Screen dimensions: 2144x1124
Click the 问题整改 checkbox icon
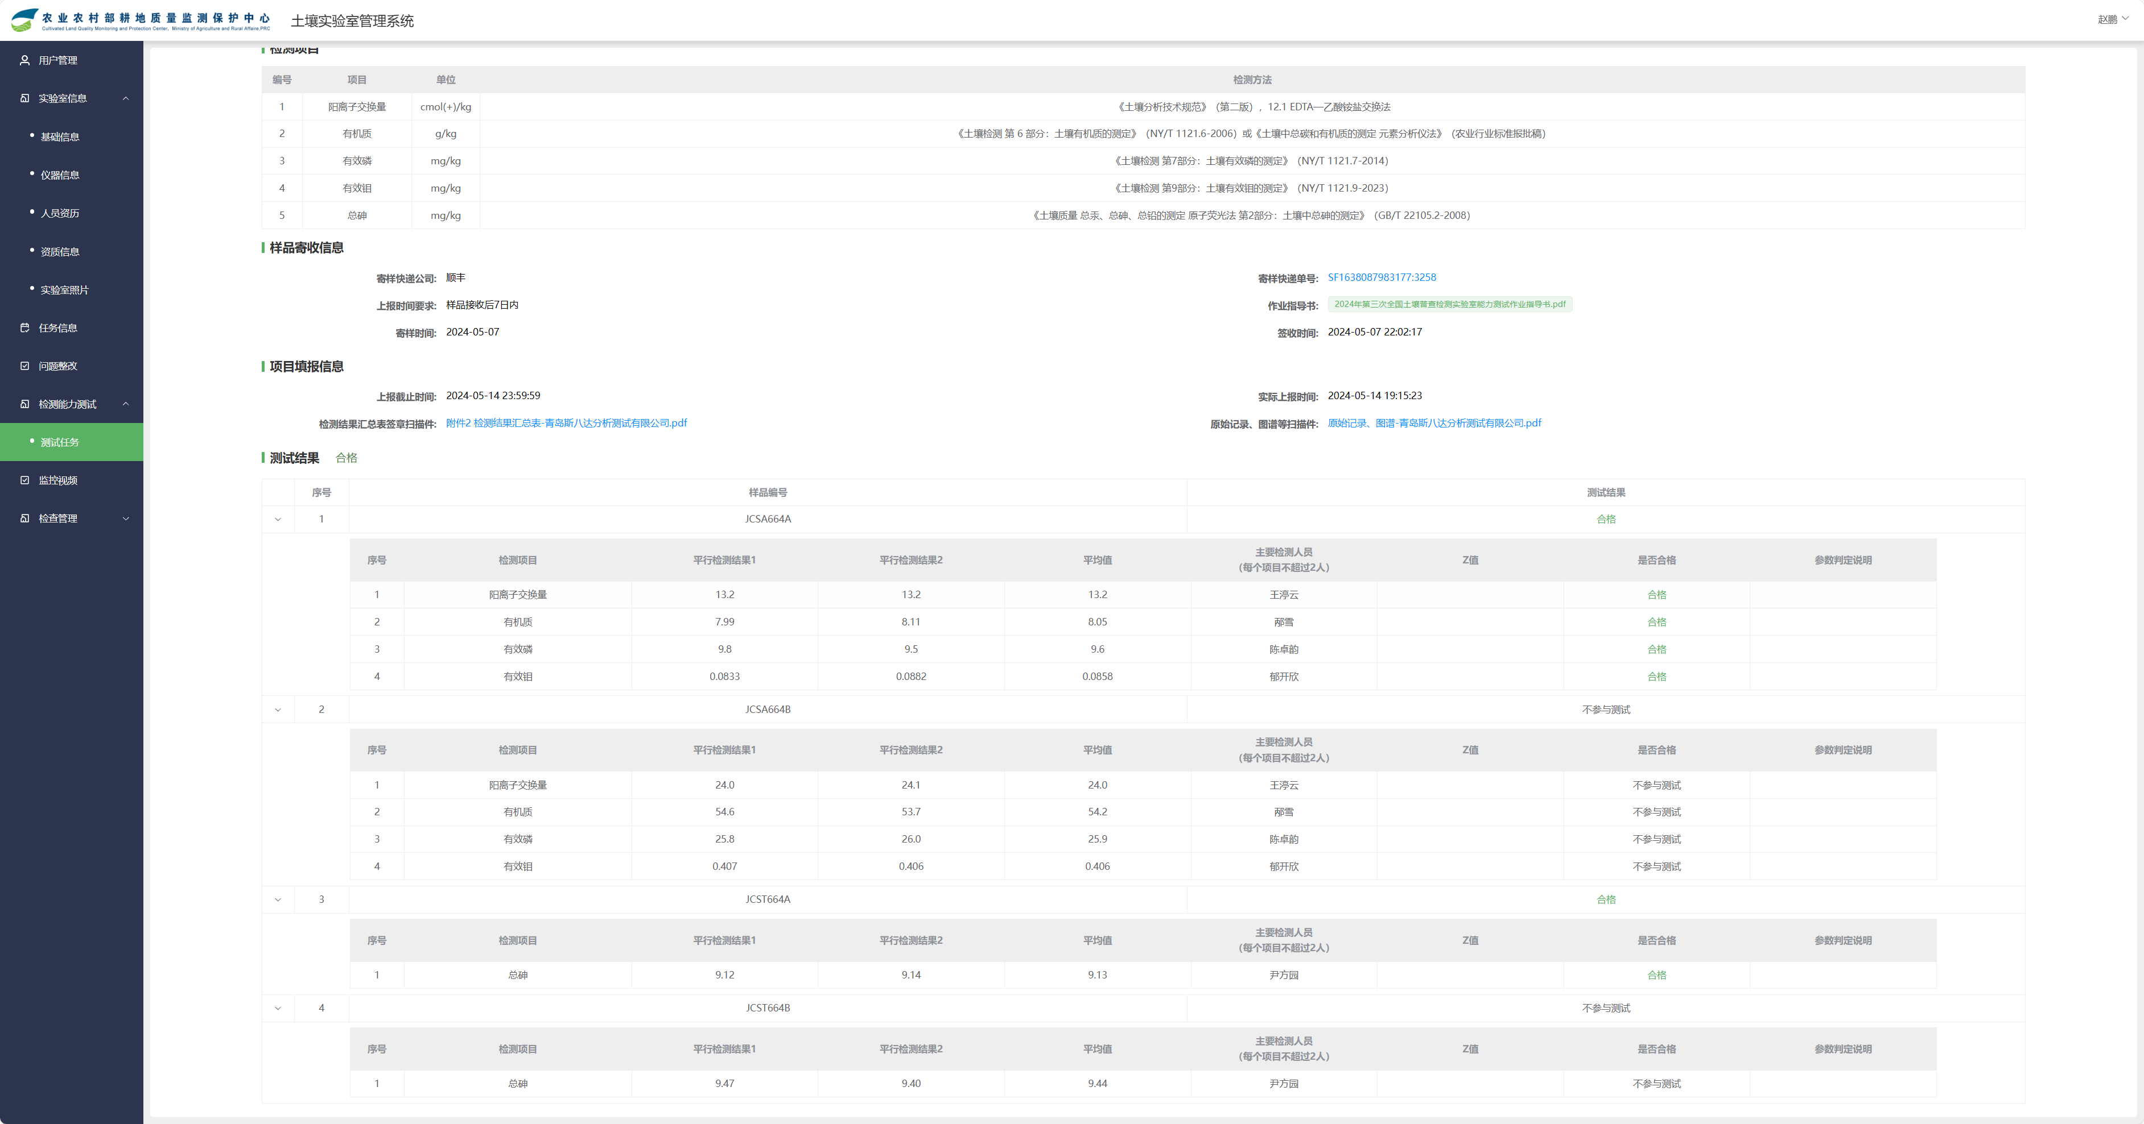pos(25,366)
